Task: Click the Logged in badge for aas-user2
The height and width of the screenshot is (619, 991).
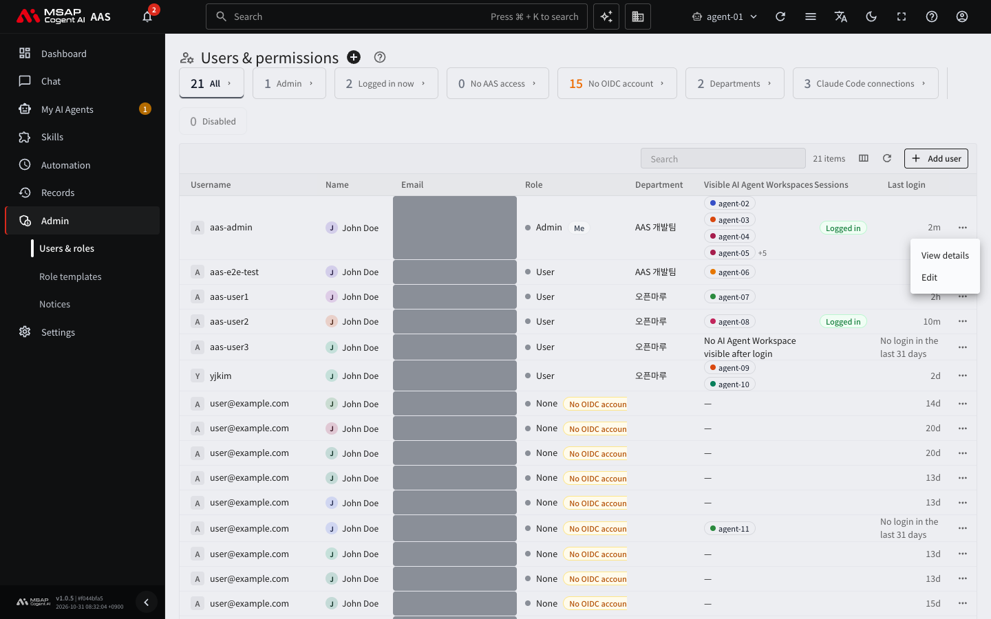Action: 843,321
